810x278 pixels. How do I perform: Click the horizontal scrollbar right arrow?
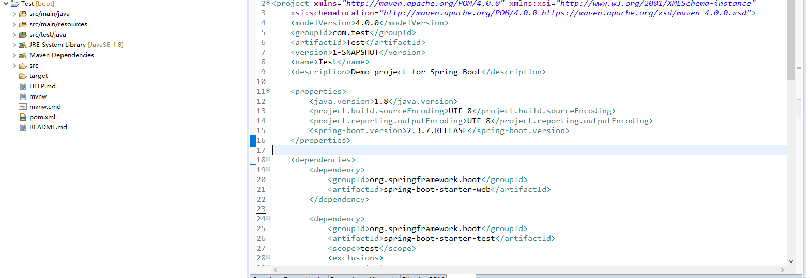(783, 270)
